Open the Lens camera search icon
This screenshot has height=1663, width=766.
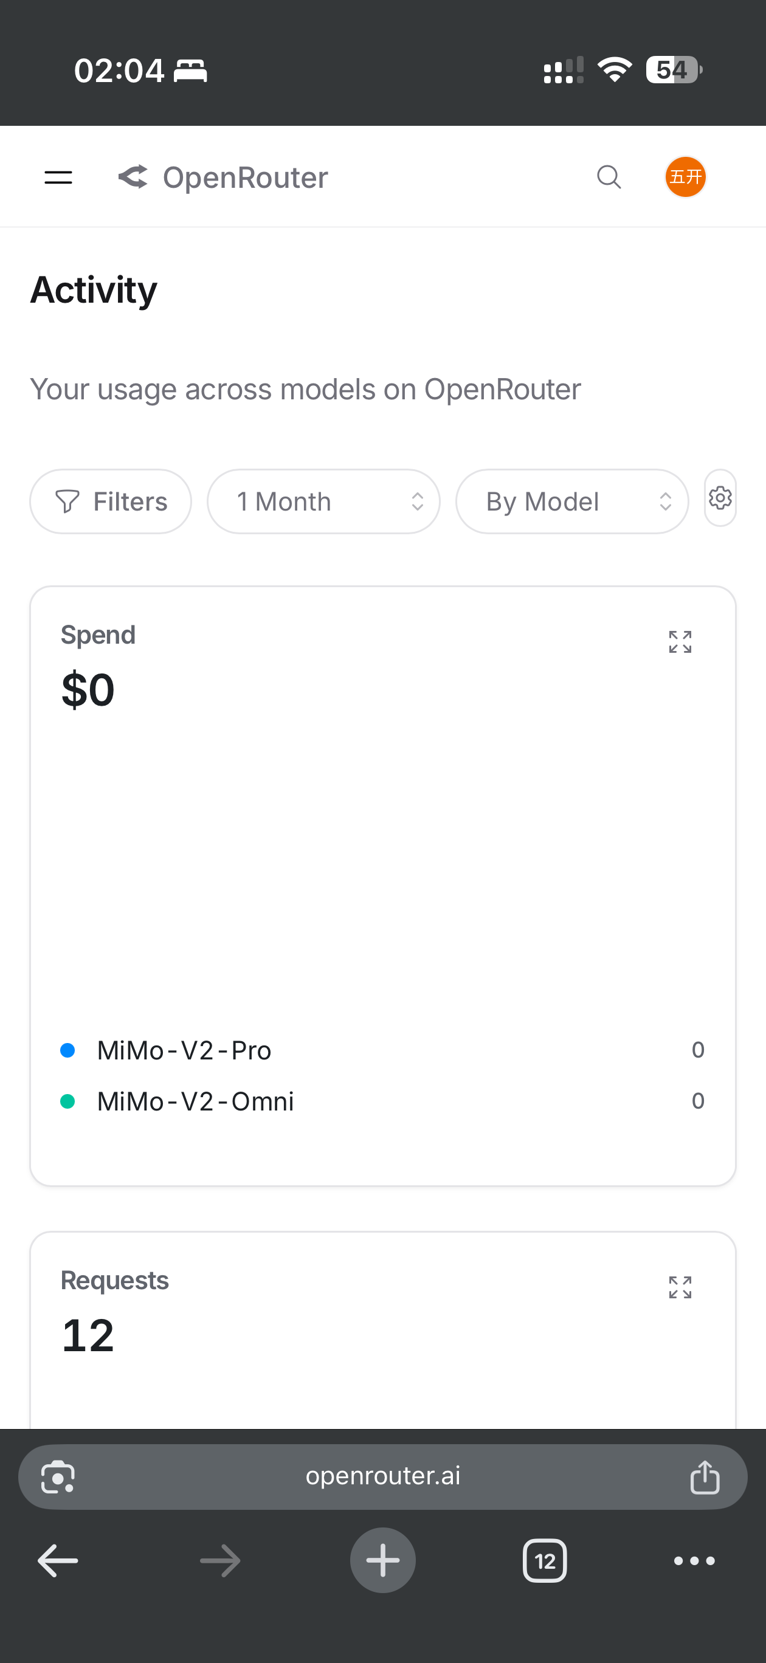[58, 1477]
